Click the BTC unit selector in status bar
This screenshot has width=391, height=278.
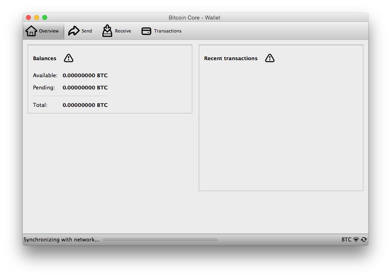tap(346, 239)
